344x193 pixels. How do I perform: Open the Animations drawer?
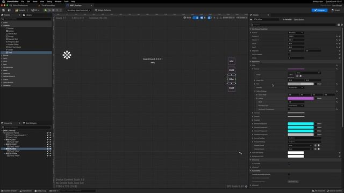click(x=26, y=191)
